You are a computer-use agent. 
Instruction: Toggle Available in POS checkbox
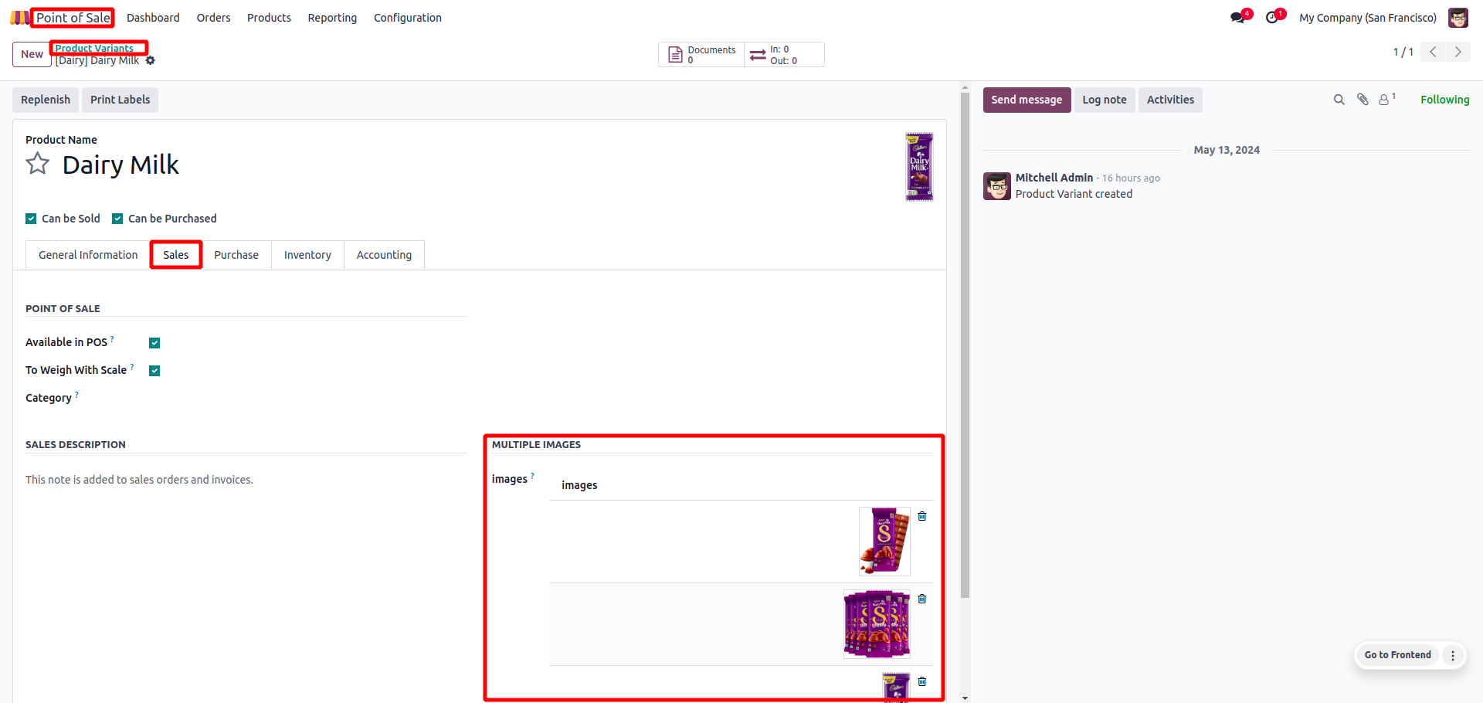point(154,343)
